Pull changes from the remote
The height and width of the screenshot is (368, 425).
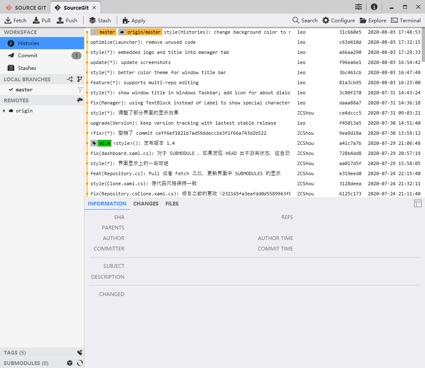coord(42,20)
